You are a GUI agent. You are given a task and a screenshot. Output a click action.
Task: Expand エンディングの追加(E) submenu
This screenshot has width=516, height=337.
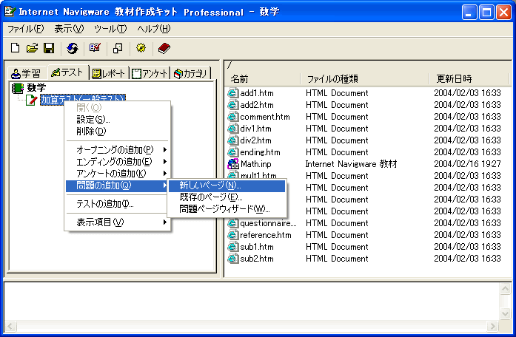pyautogui.click(x=117, y=162)
